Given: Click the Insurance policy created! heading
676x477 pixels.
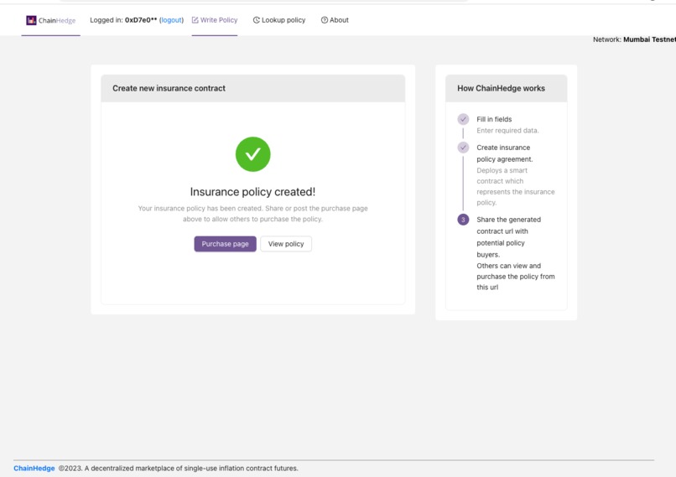Looking at the screenshot, I should point(252,192).
